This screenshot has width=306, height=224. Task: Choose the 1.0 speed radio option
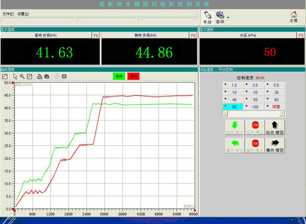click(x=233, y=85)
